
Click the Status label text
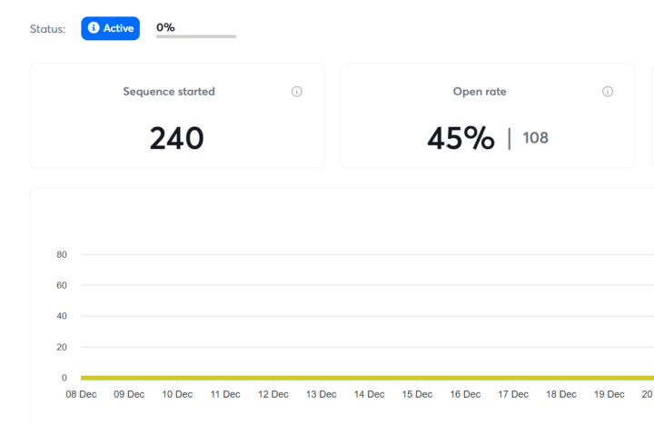click(47, 29)
